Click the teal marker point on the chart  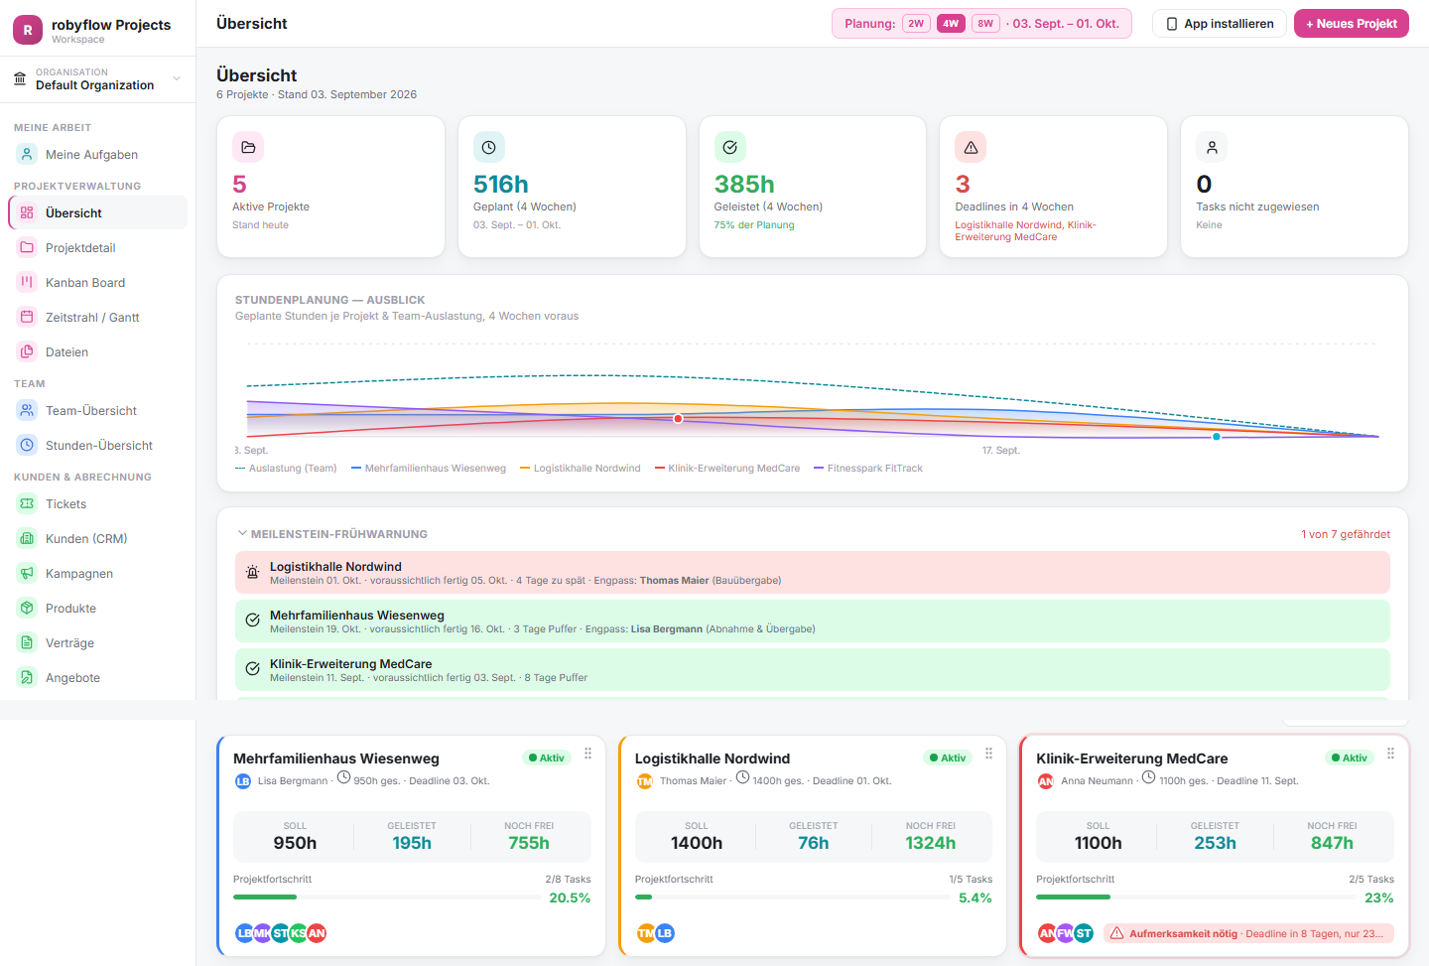pyautogui.click(x=1217, y=437)
